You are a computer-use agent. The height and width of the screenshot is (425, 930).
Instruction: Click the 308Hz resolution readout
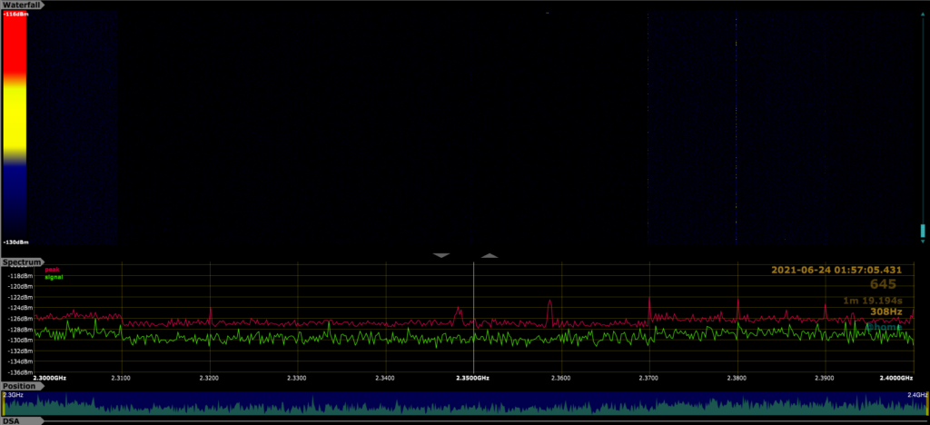[x=885, y=311]
